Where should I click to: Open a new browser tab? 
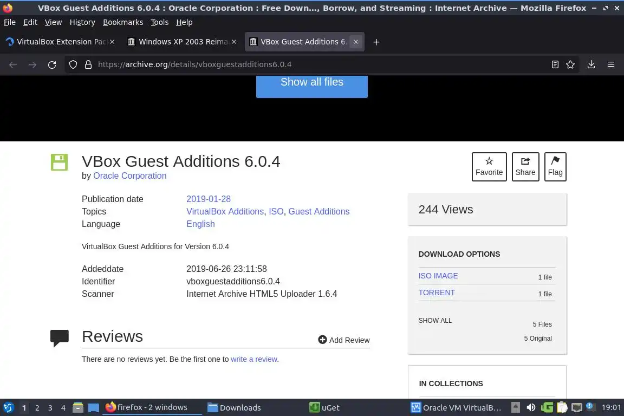376,42
